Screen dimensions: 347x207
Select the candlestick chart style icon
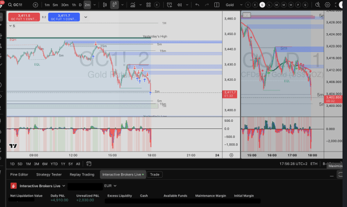click(105, 5)
